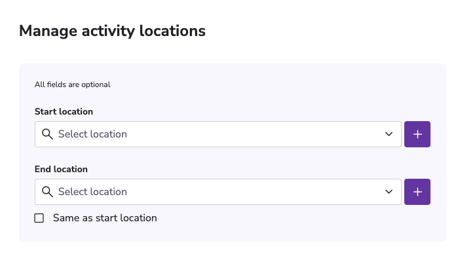Screen dimensions: 458x256
Task: Click the End location search magnifier icon
Action: tap(47, 192)
